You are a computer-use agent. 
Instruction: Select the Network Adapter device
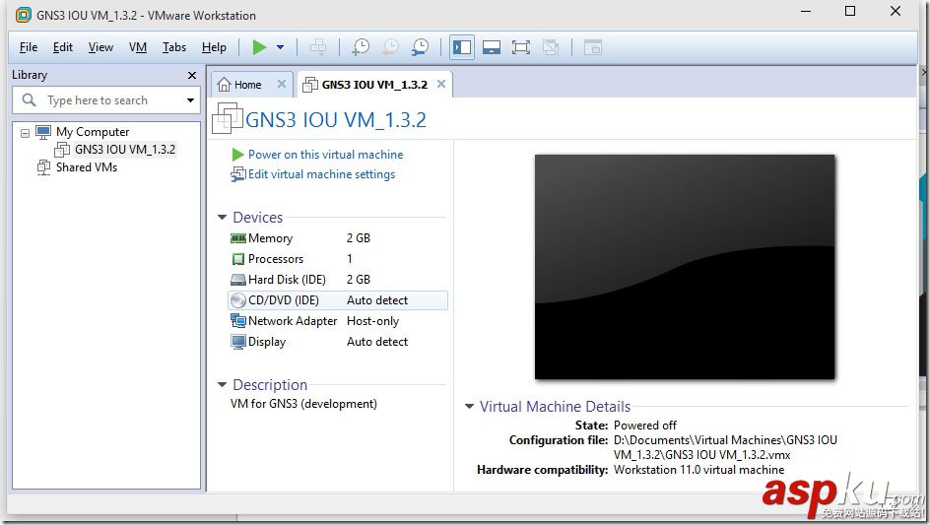pos(338,321)
